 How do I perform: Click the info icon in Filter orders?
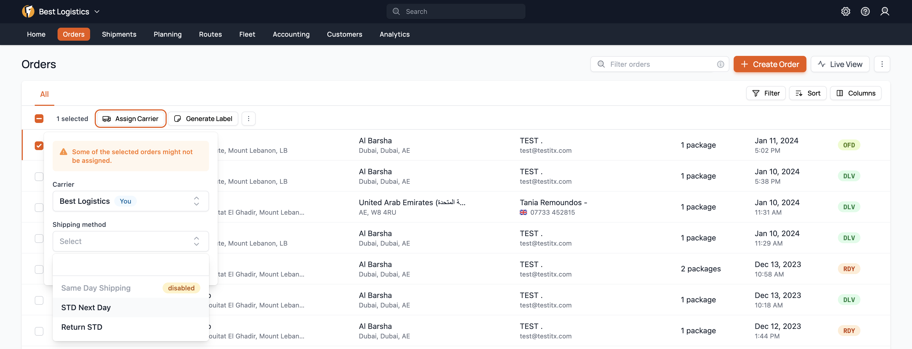click(720, 64)
